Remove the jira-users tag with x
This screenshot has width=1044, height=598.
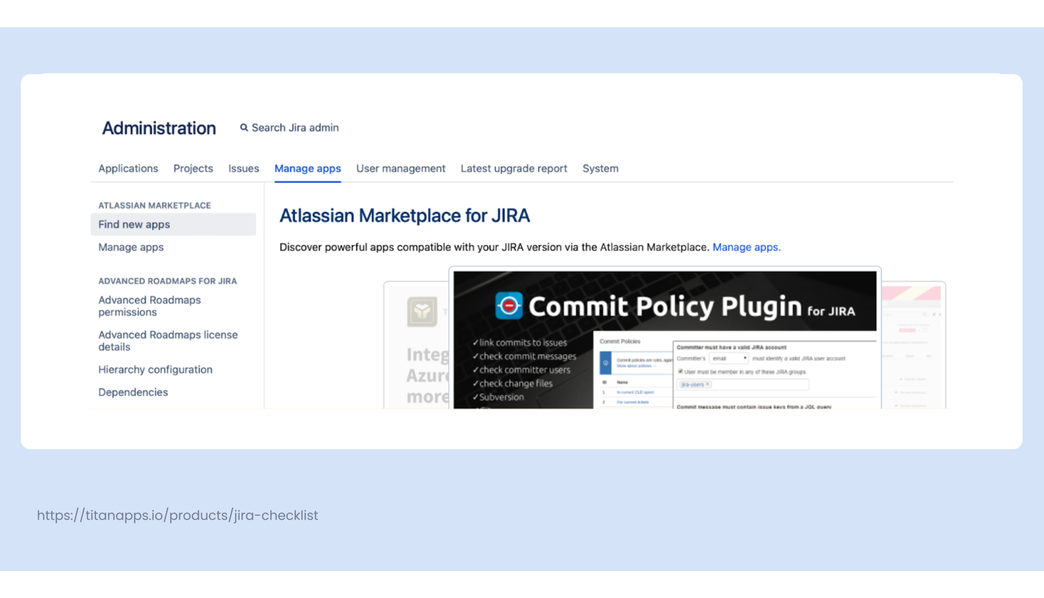pos(708,384)
